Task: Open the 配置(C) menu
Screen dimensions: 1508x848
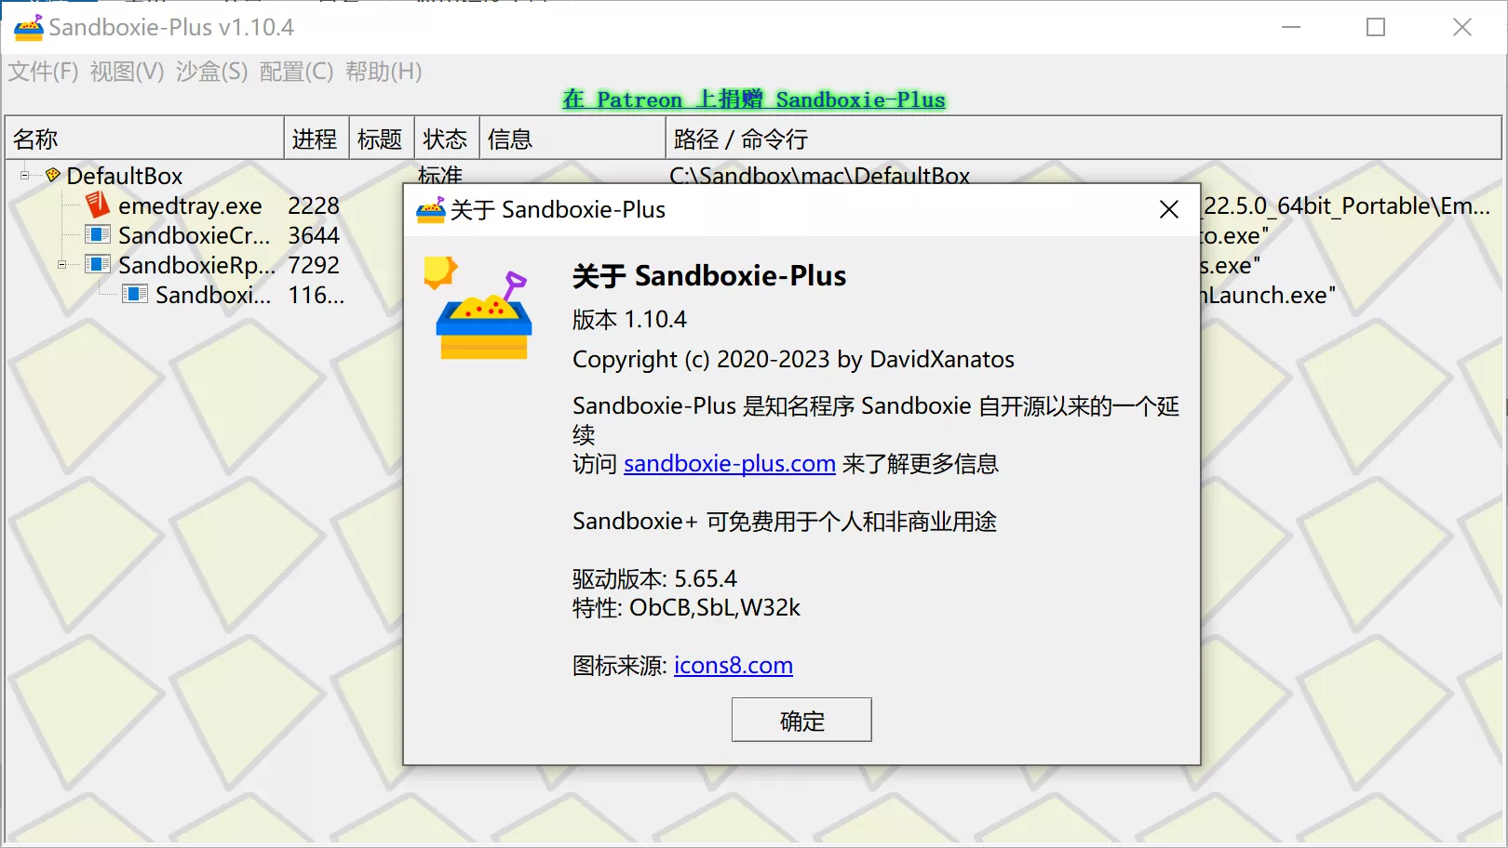Action: coord(296,72)
